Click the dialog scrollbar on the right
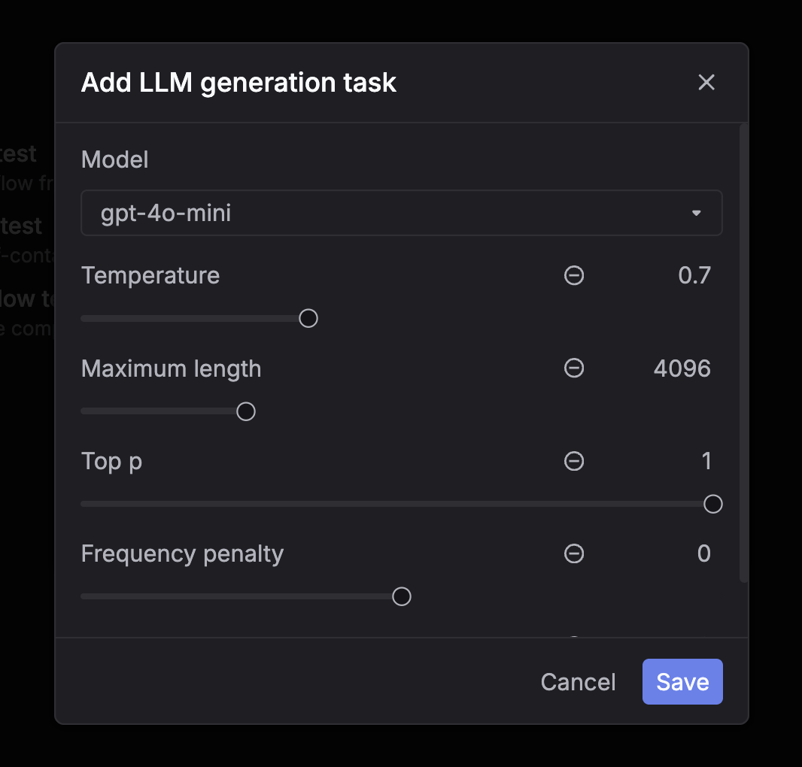This screenshot has width=802, height=767. 742,353
